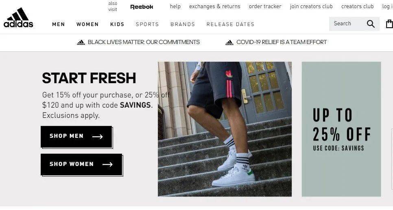Expand the BRANDS navigation menu
The image size is (393, 210).
[x=183, y=24]
